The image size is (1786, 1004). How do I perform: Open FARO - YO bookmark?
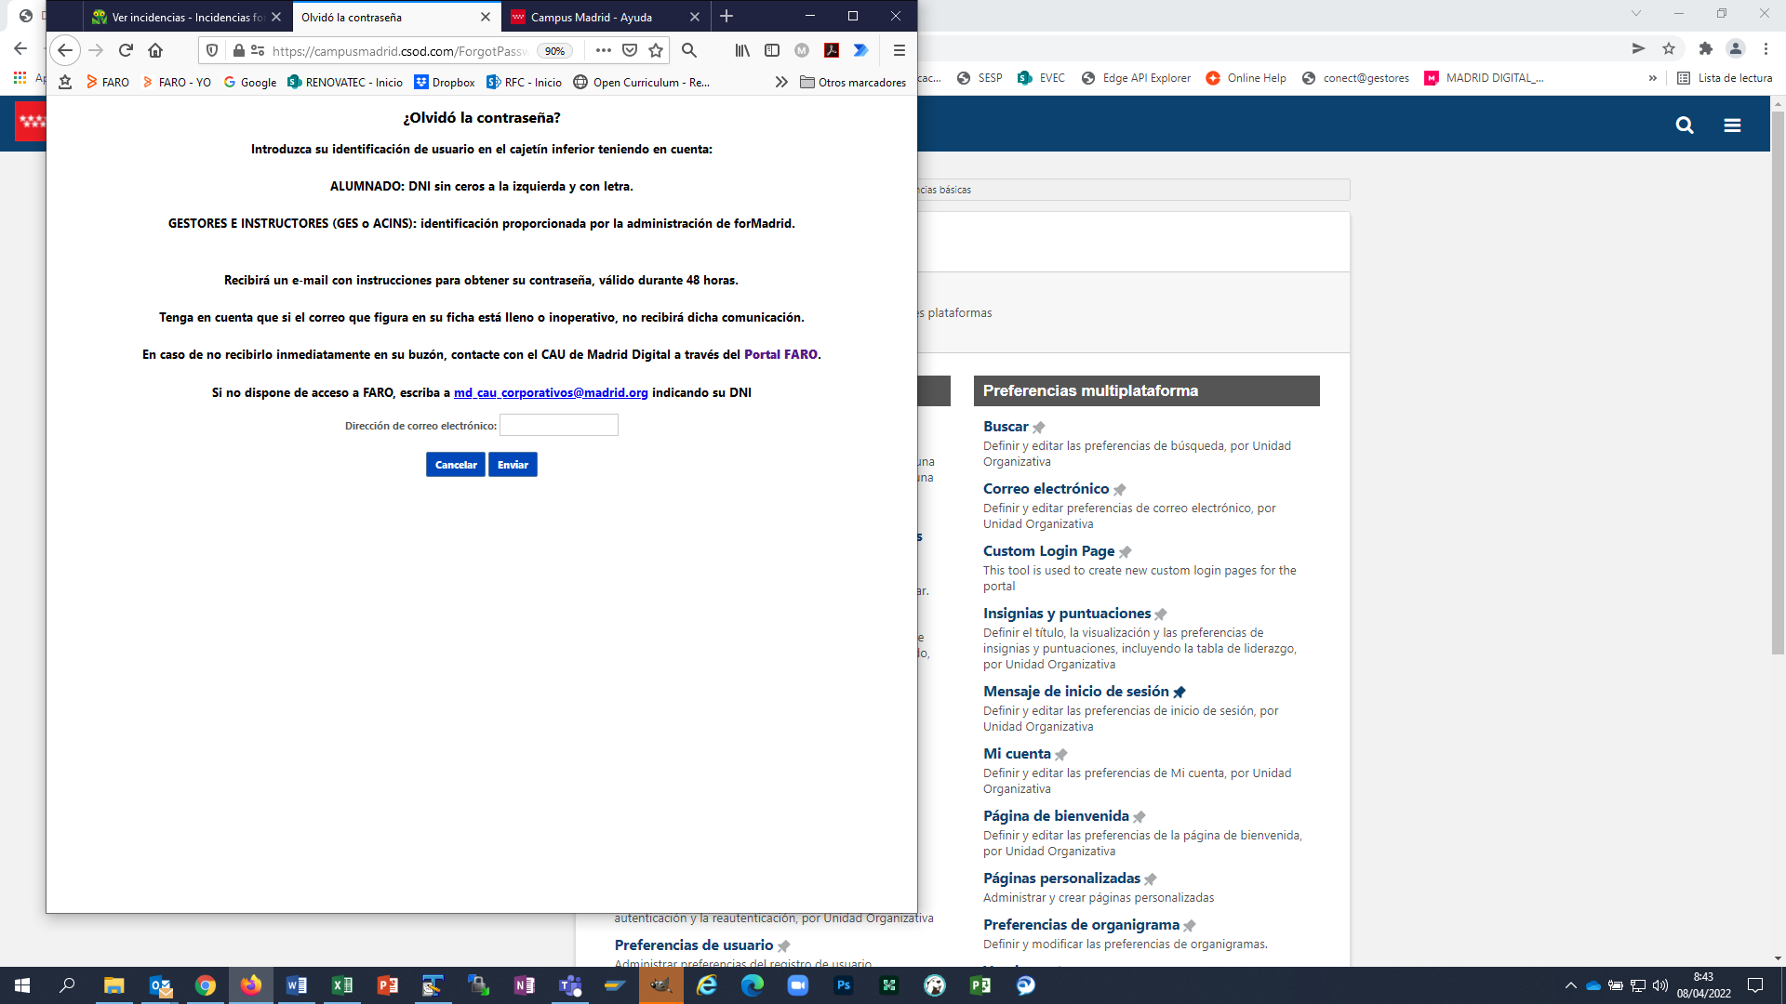click(177, 82)
